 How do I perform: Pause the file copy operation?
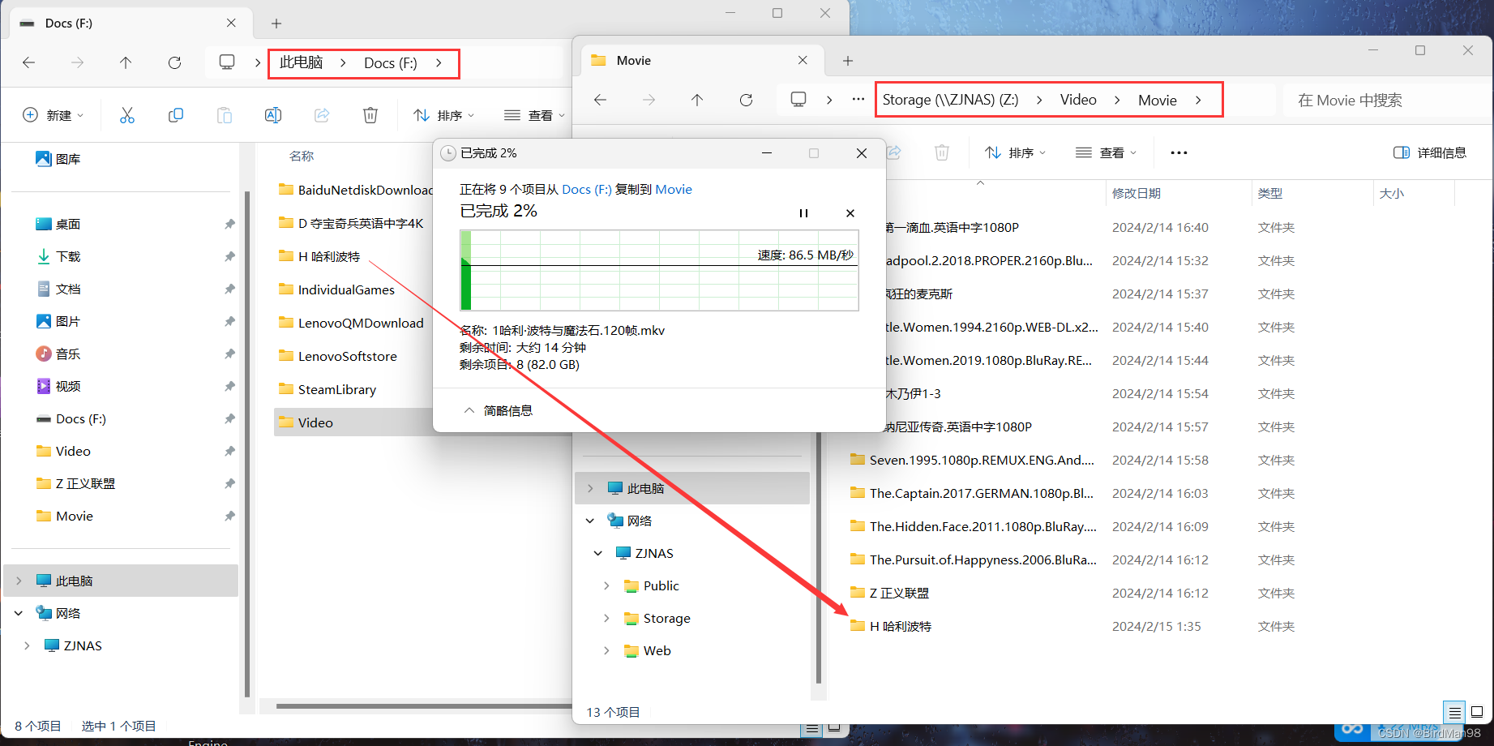point(803,213)
